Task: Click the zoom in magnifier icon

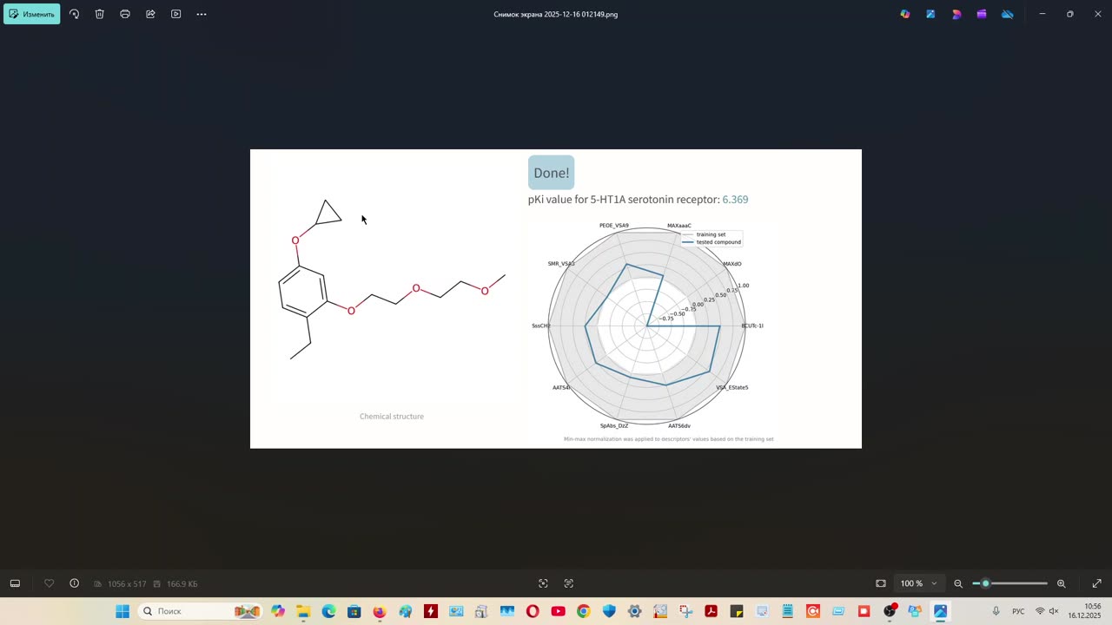Action: pyautogui.click(x=1061, y=583)
